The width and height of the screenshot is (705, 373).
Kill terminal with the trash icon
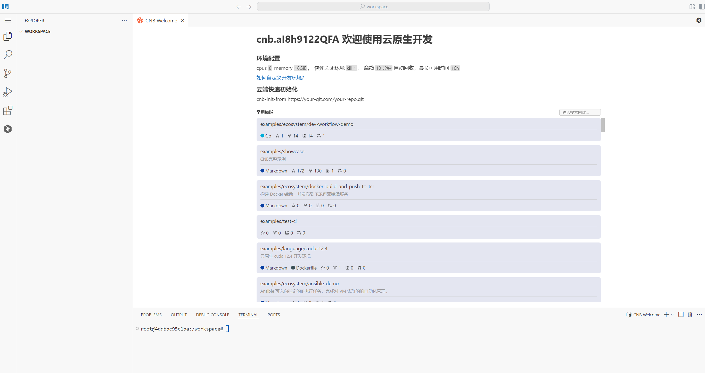[690, 315]
